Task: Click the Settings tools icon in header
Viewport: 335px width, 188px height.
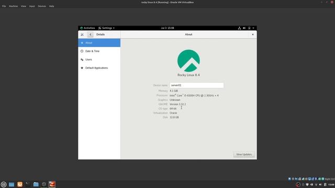Action: (x=82, y=34)
